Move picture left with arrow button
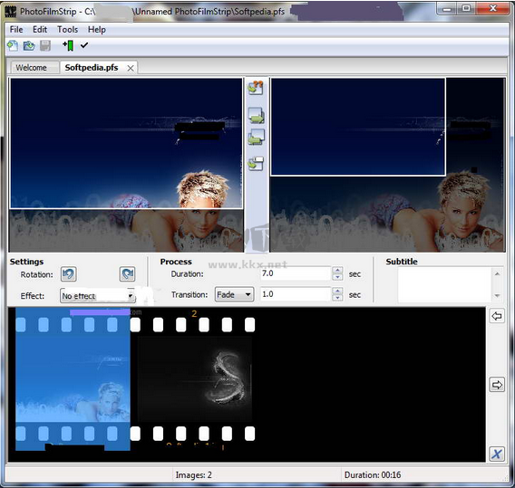 497,316
